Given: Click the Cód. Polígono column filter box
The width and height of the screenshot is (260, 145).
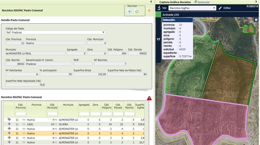Looking at the screenshot, I should click(x=107, y=114).
